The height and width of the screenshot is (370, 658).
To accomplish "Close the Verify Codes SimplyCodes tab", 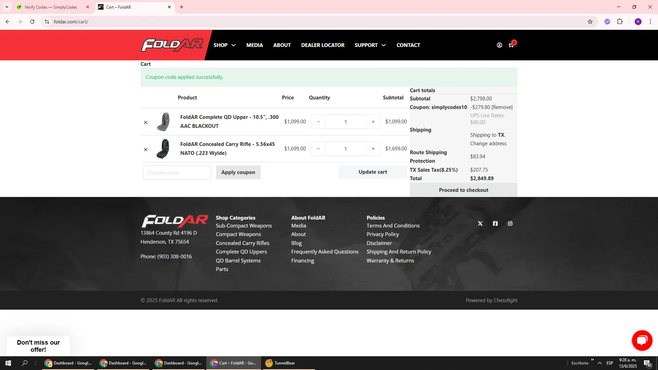I will pos(87,7).
